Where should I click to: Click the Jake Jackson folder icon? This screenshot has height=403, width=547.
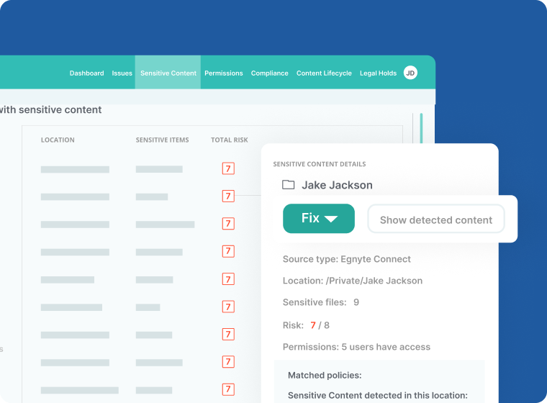click(x=289, y=185)
